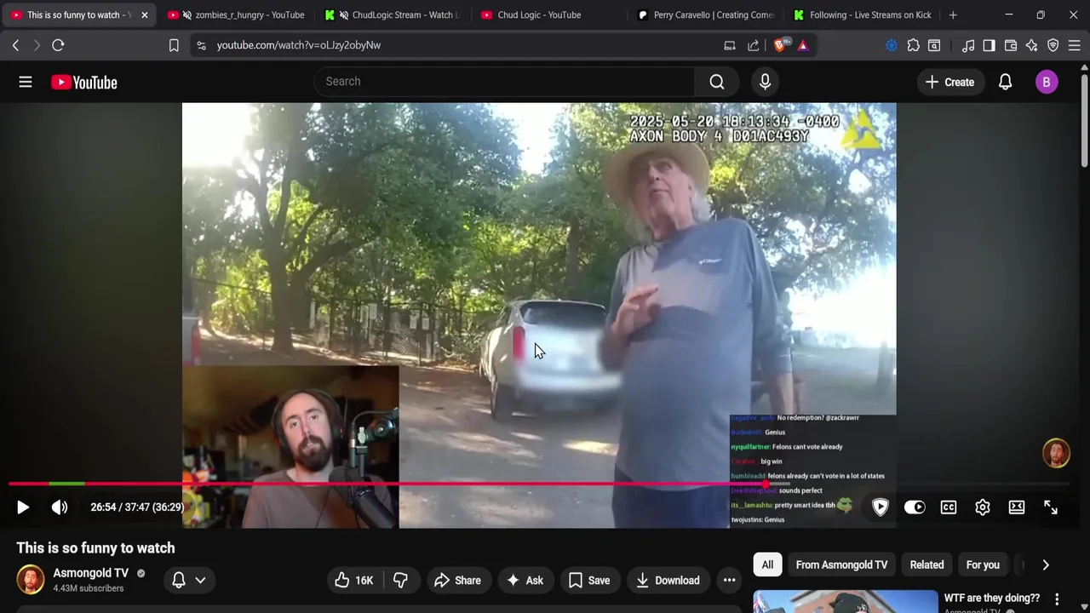
Task: Enter fullscreen video mode
Action: pyautogui.click(x=1051, y=507)
